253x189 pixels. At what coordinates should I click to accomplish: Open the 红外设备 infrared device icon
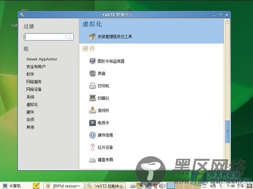point(92,147)
